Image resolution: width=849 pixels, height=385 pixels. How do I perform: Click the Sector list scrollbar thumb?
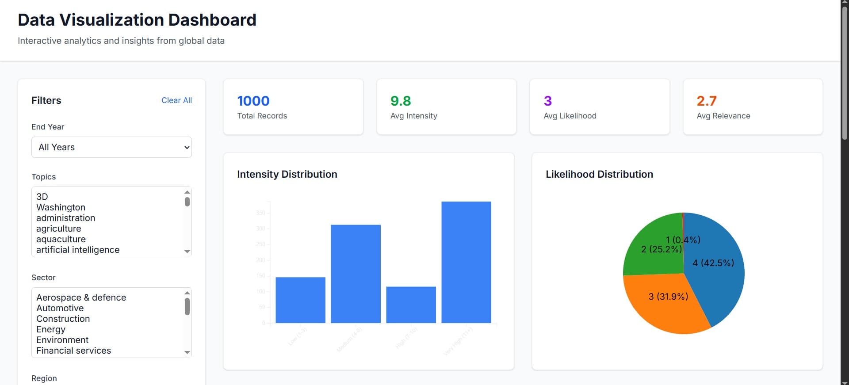(x=187, y=306)
